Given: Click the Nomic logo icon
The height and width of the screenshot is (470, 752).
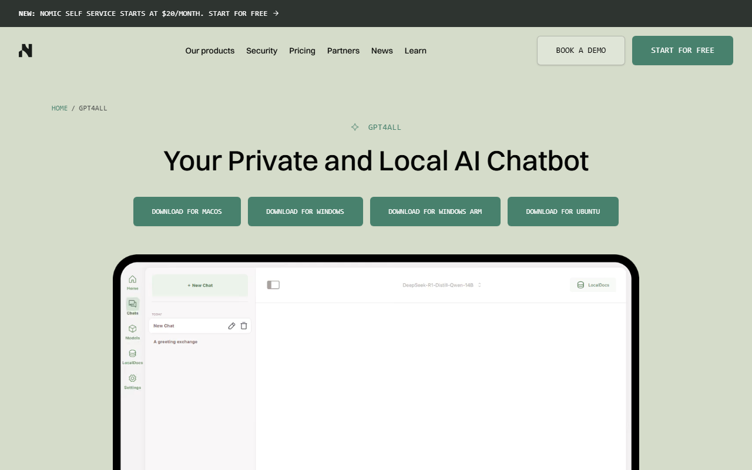Looking at the screenshot, I should 25,51.
